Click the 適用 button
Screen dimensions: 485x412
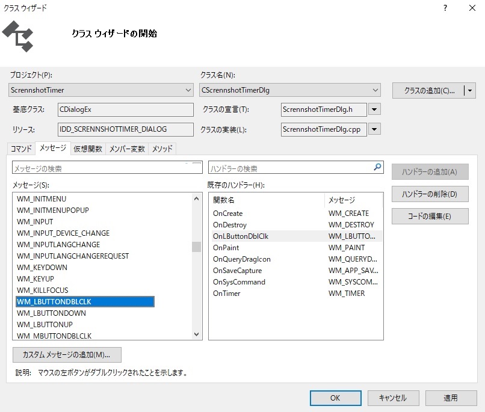pyautogui.click(x=451, y=398)
